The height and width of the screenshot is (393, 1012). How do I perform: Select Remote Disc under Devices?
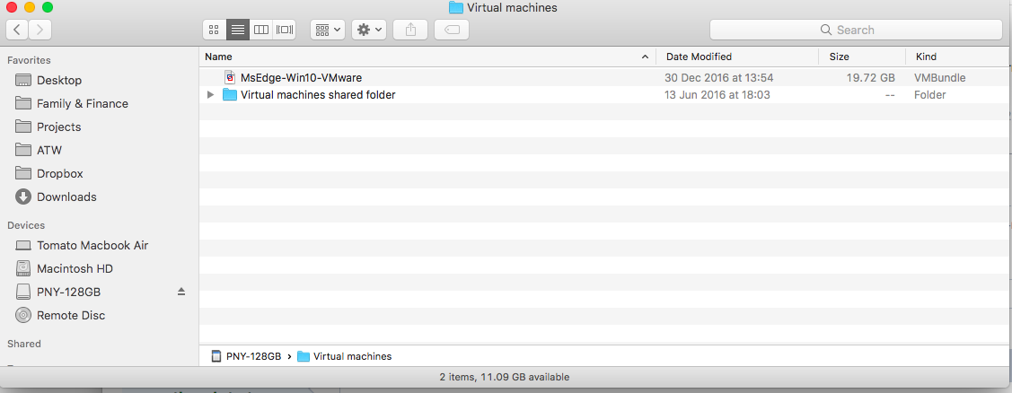pyautogui.click(x=71, y=316)
